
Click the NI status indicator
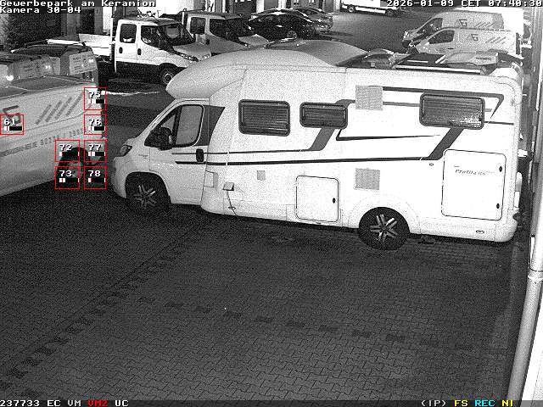[x=507, y=403]
